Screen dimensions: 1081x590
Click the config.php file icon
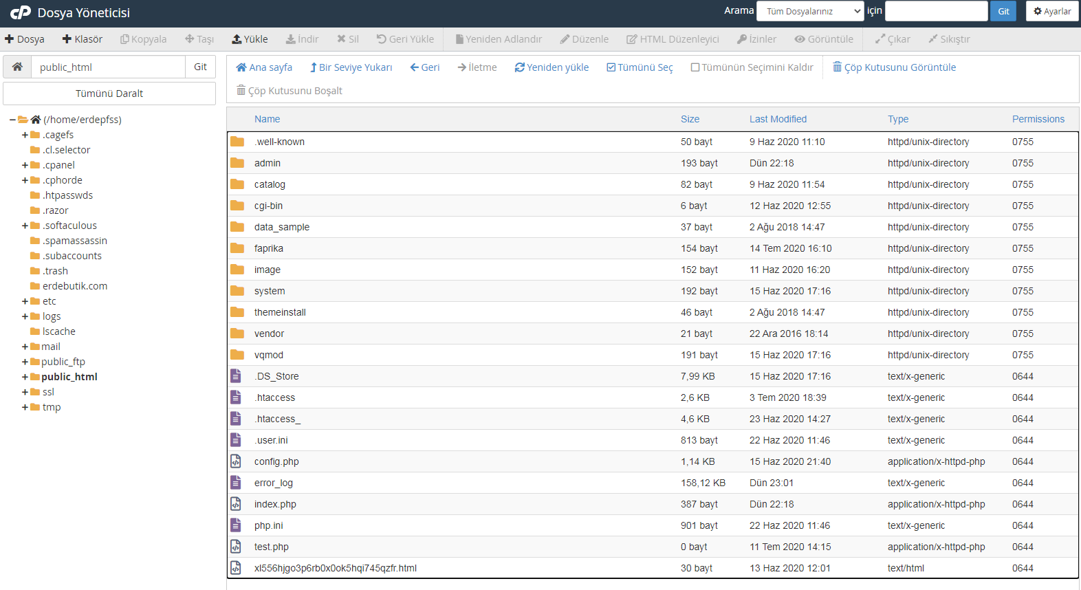236,461
